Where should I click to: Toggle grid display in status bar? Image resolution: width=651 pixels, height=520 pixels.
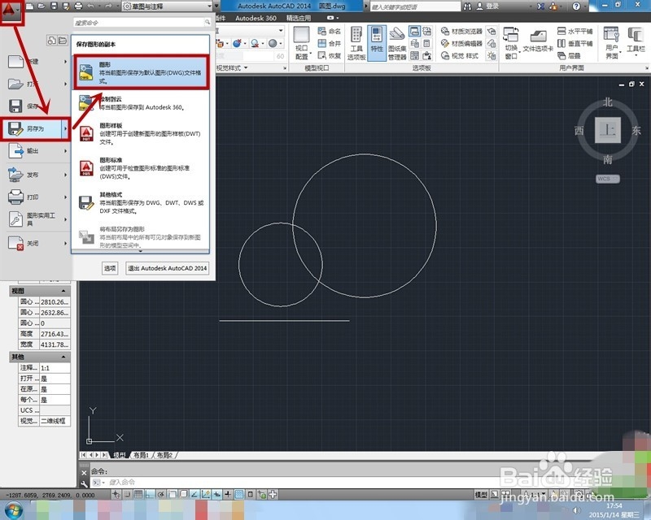[x=138, y=494]
